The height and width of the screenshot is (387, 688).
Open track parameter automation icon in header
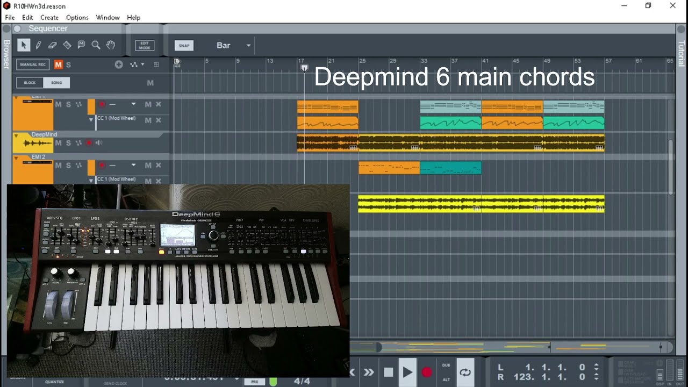[134, 64]
